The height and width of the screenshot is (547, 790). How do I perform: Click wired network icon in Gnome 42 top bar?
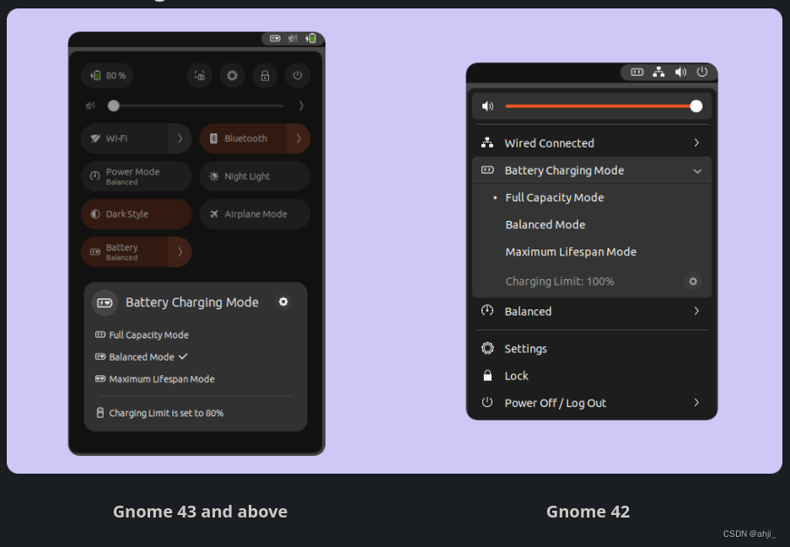[x=658, y=72]
